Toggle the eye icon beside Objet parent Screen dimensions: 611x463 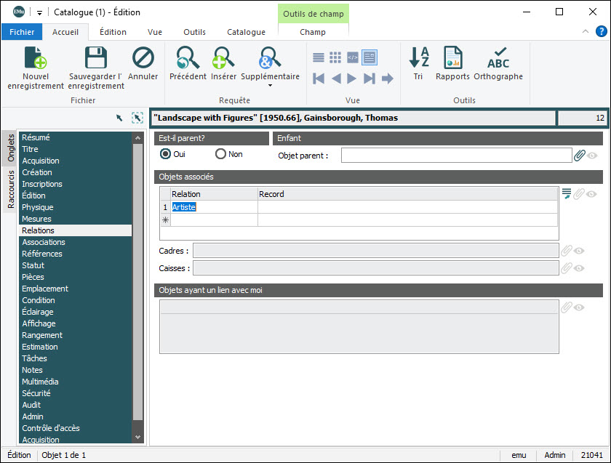593,156
